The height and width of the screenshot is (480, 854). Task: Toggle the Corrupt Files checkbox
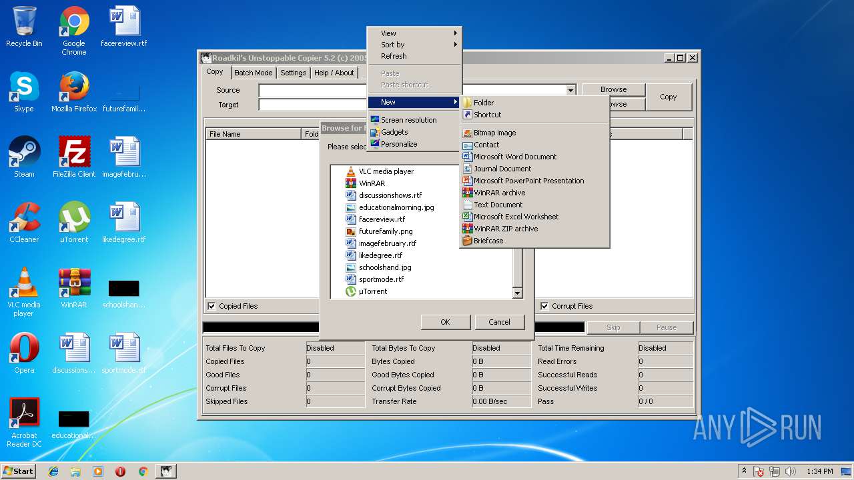tap(544, 306)
